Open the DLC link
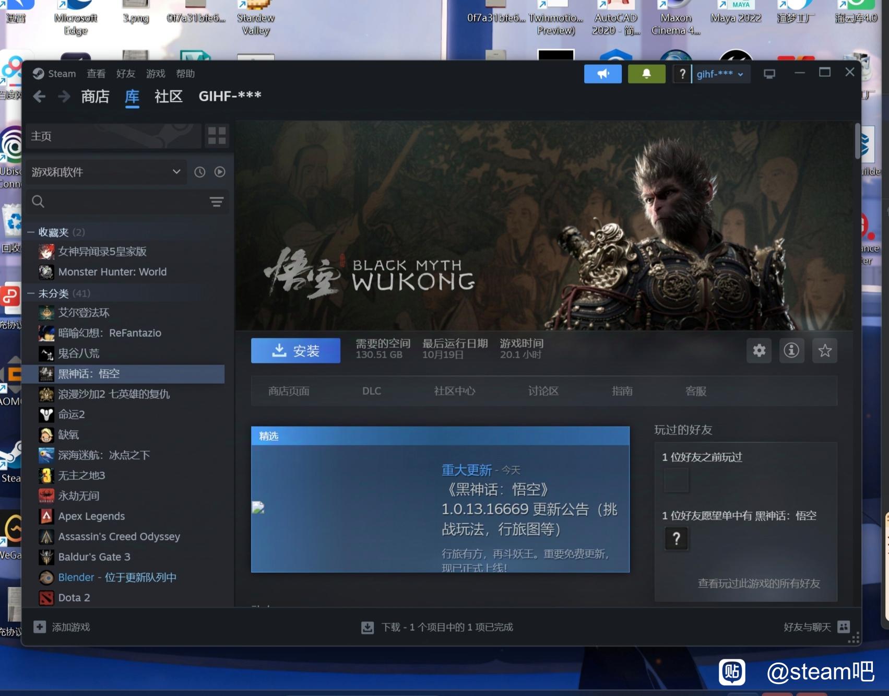Viewport: 889px width, 696px height. click(372, 391)
